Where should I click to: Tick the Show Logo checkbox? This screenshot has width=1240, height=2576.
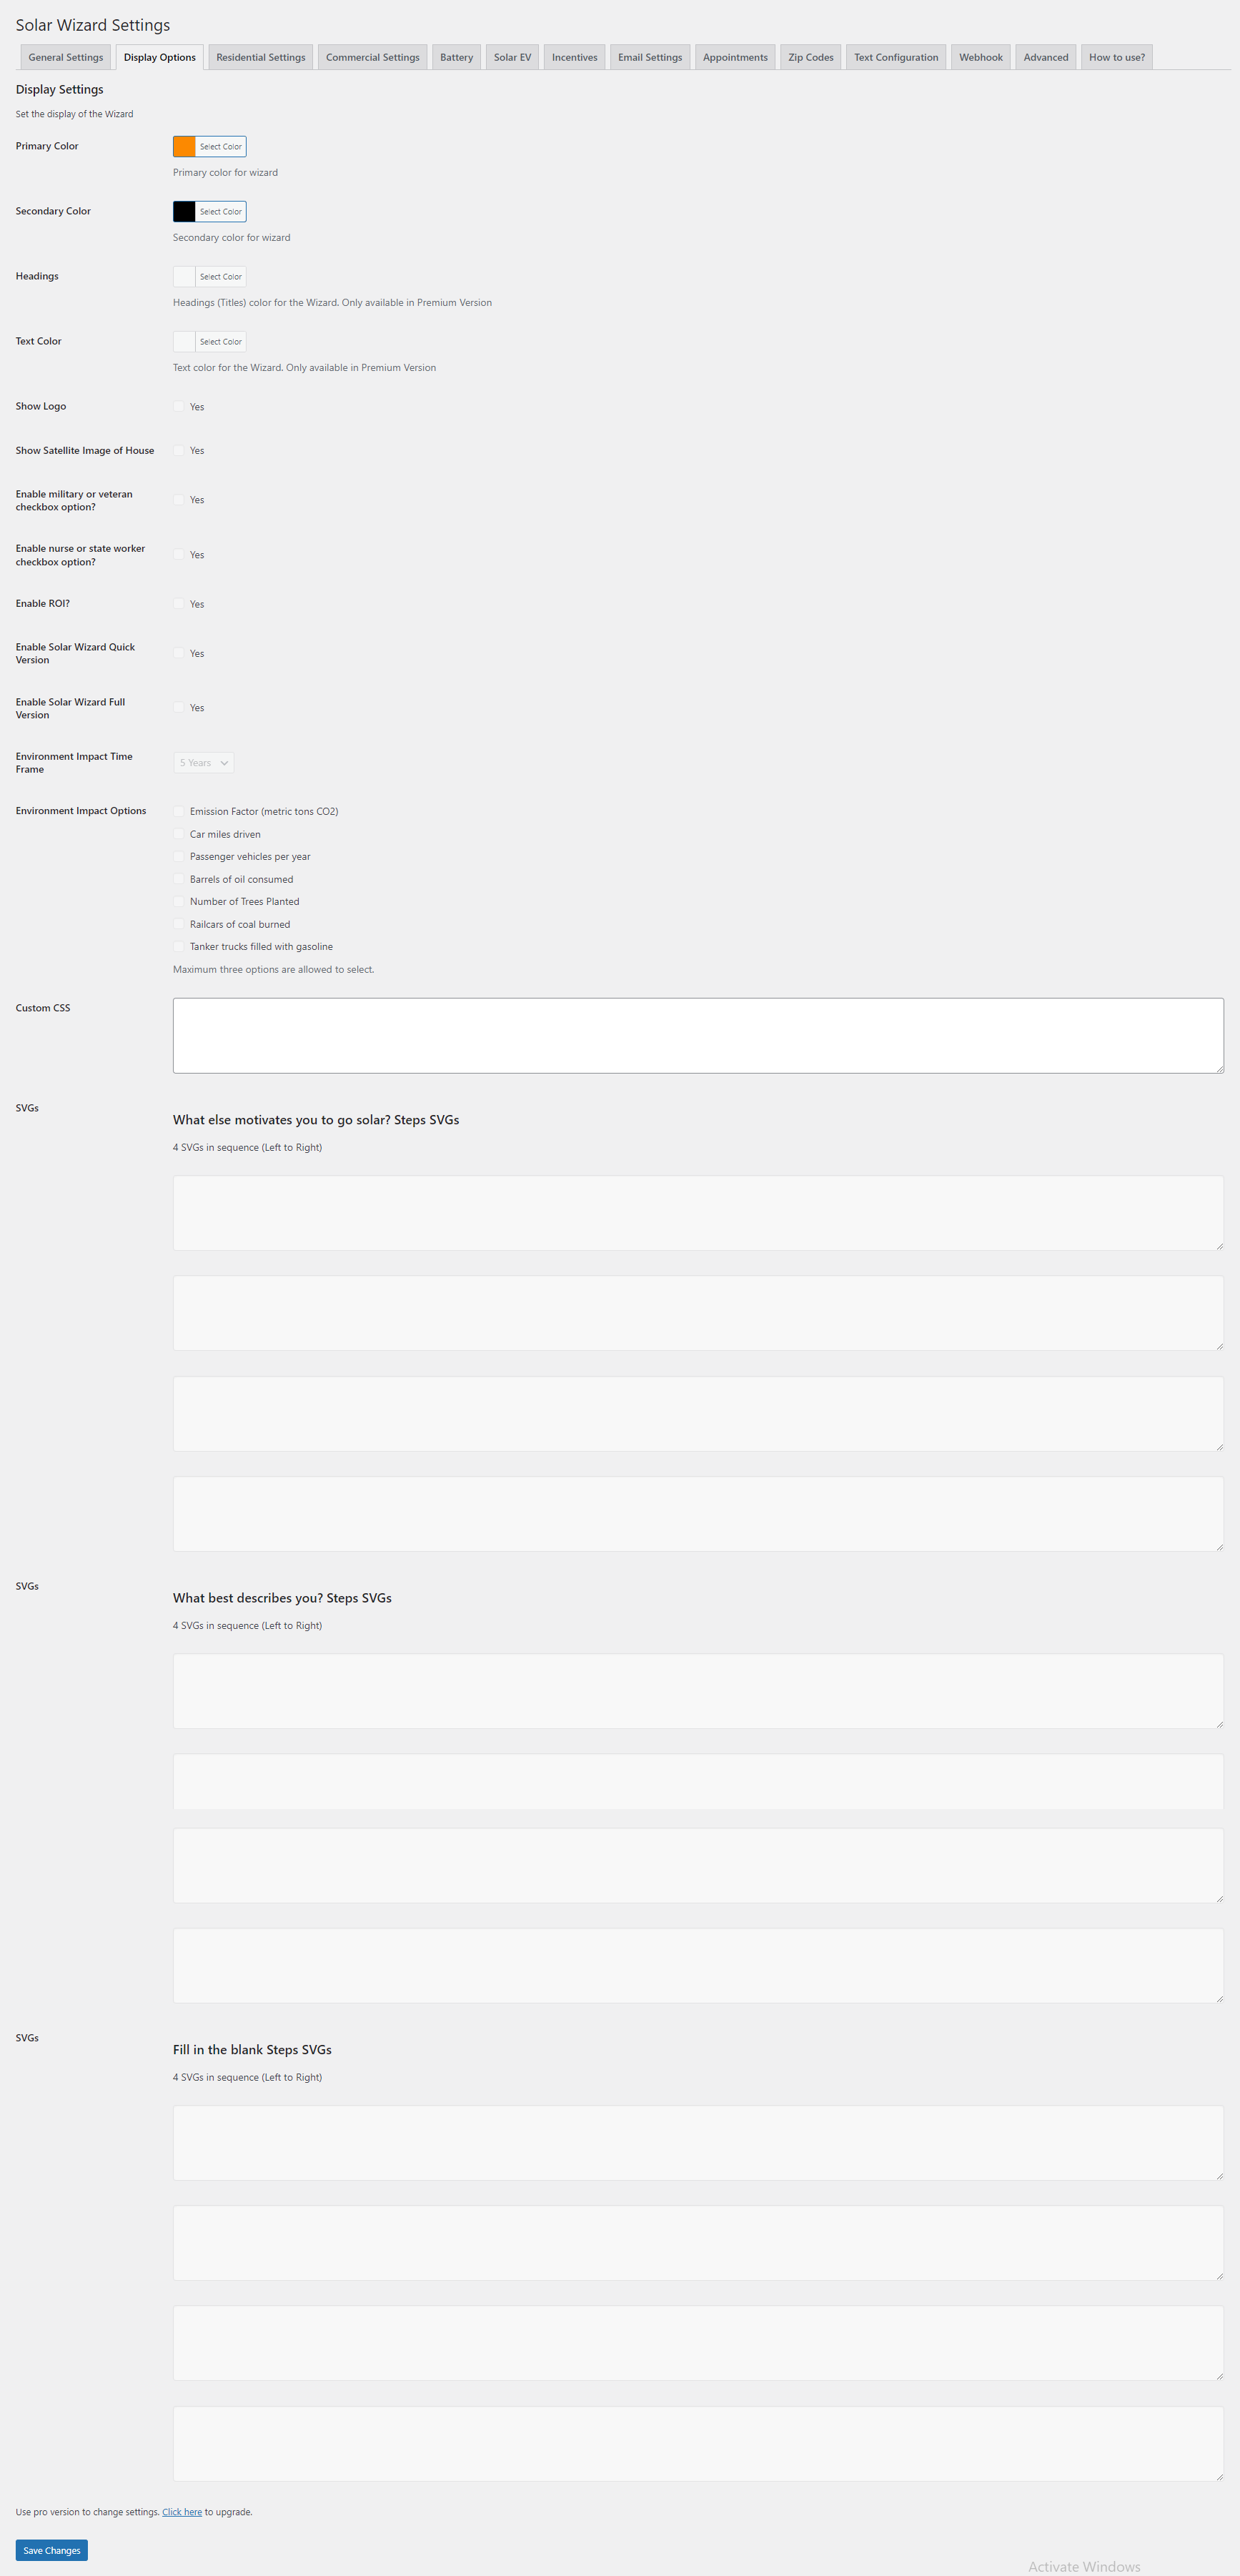pos(180,407)
